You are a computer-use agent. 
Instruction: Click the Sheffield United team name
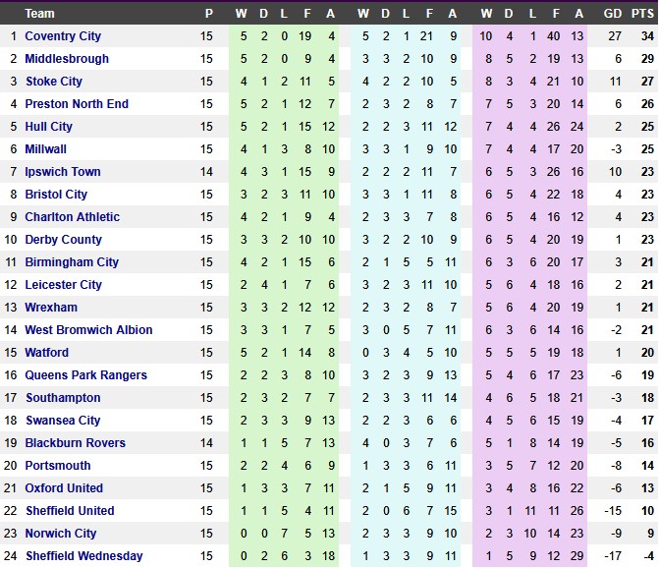(70, 511)
